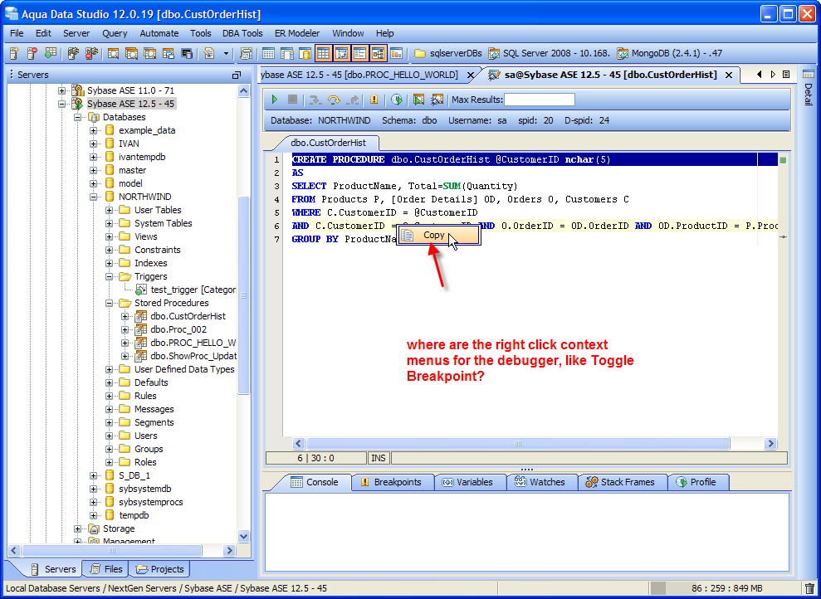Click the gray stop debugging button

[293, 100]
